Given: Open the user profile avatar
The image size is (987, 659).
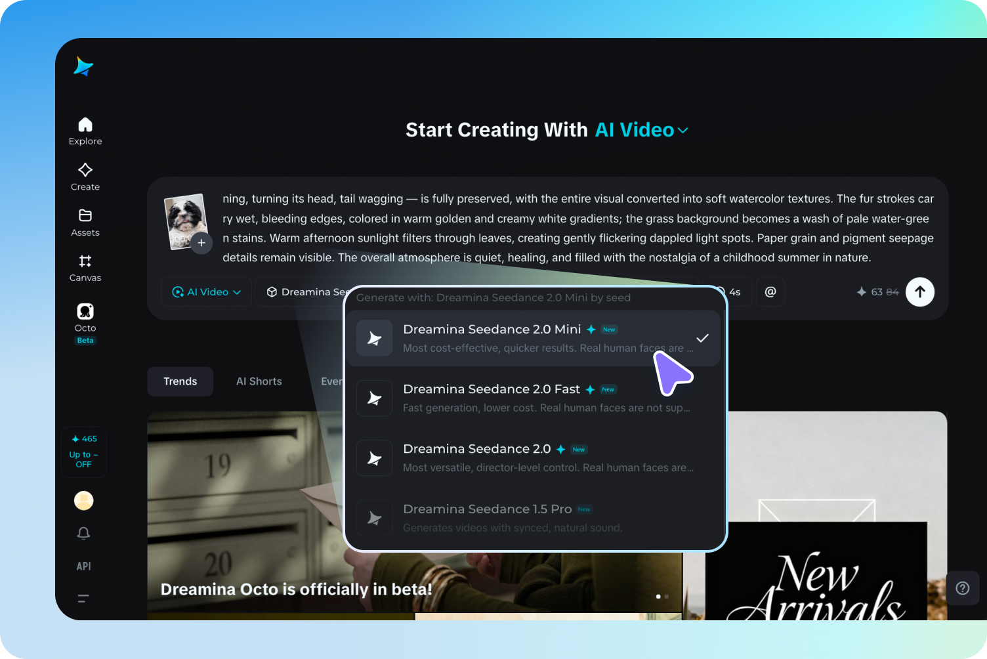Looking at the screenshot, I should click(84, 501).
